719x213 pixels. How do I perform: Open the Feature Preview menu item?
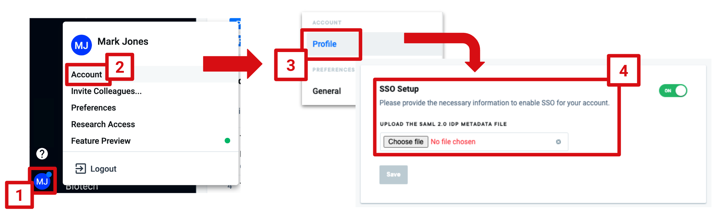[100, 141]
